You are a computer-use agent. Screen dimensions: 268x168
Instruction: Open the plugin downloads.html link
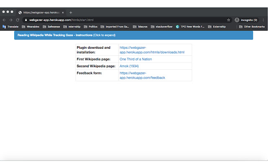(x=152, y=50)
